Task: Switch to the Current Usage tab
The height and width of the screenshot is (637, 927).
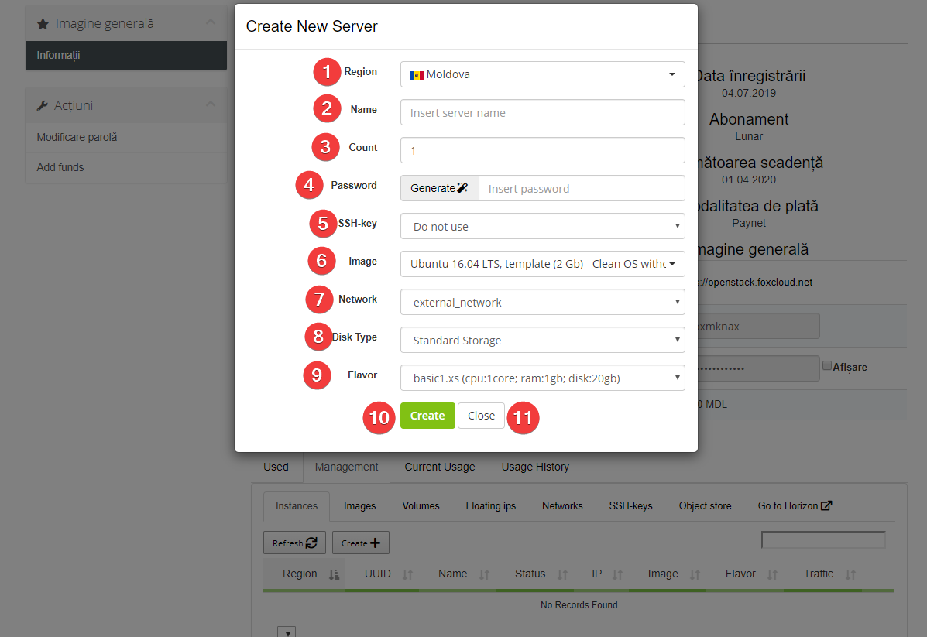Action: point(439,467)
